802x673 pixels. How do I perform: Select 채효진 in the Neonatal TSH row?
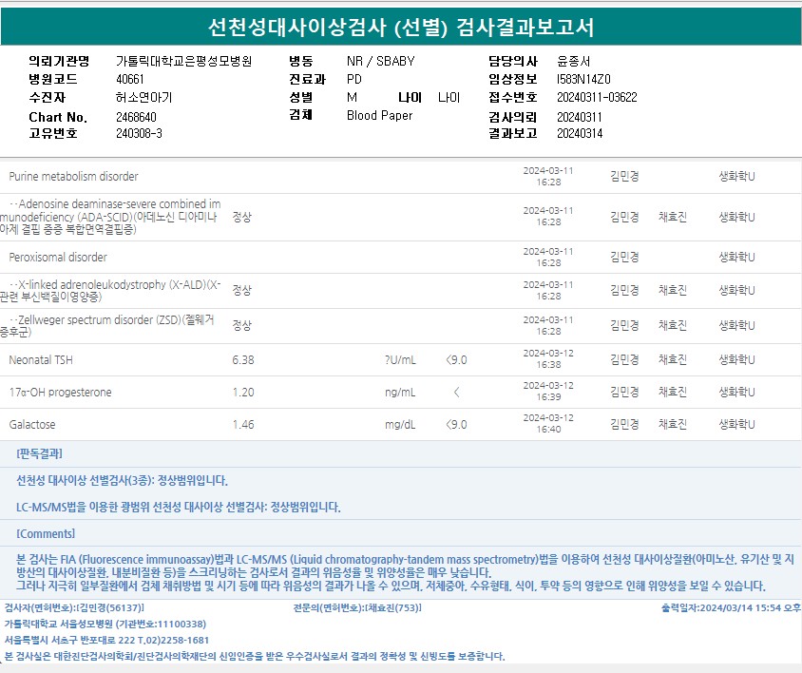(x=672, y=359)
